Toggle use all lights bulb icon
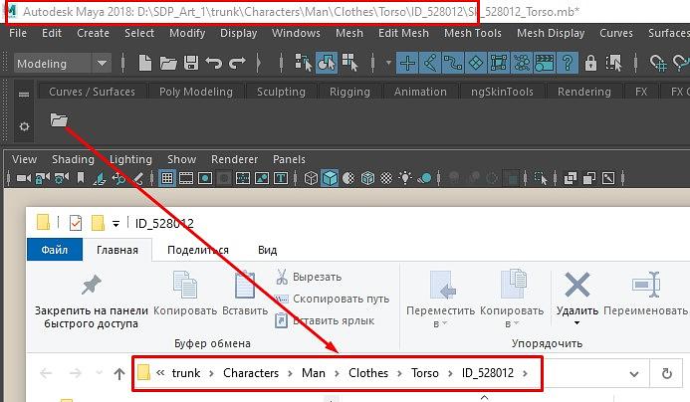Screen dimensions: 690x402 click(405, 178)
